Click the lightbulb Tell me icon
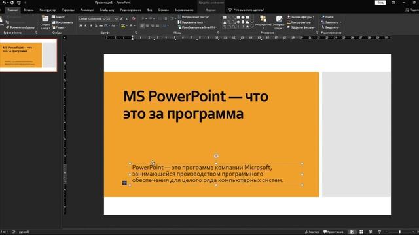 (x=230, y=10)
